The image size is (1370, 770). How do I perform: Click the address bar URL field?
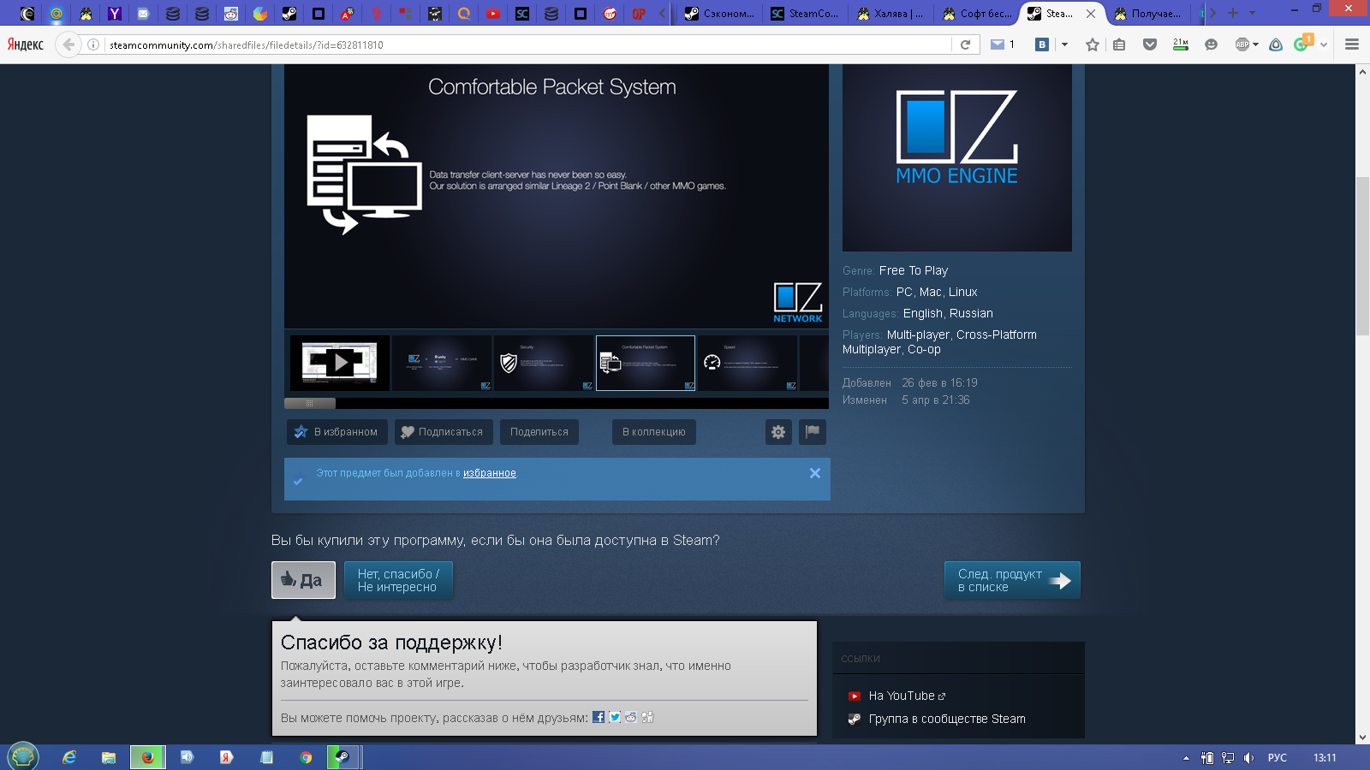pos(527,44)
